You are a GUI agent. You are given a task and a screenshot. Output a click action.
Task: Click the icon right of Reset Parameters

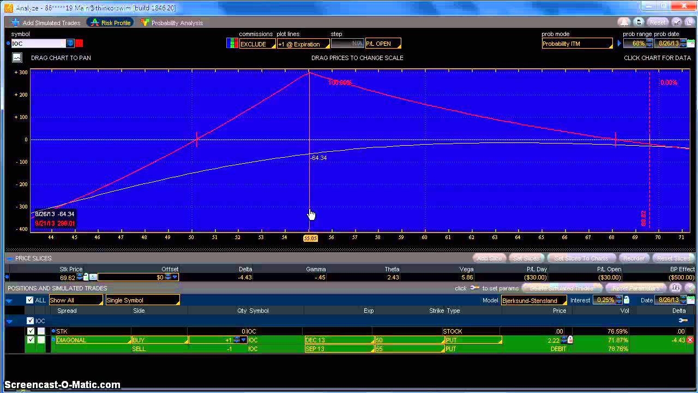tap(676, 288)
